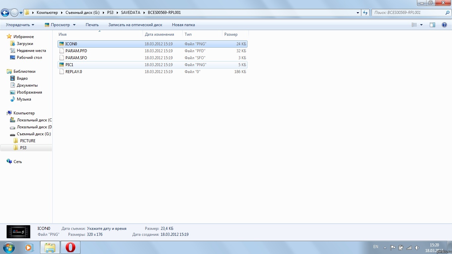Screen dimensions: 452x254
Task: Open the Просмотр dropdown menu
Action: tap(60, 25)
